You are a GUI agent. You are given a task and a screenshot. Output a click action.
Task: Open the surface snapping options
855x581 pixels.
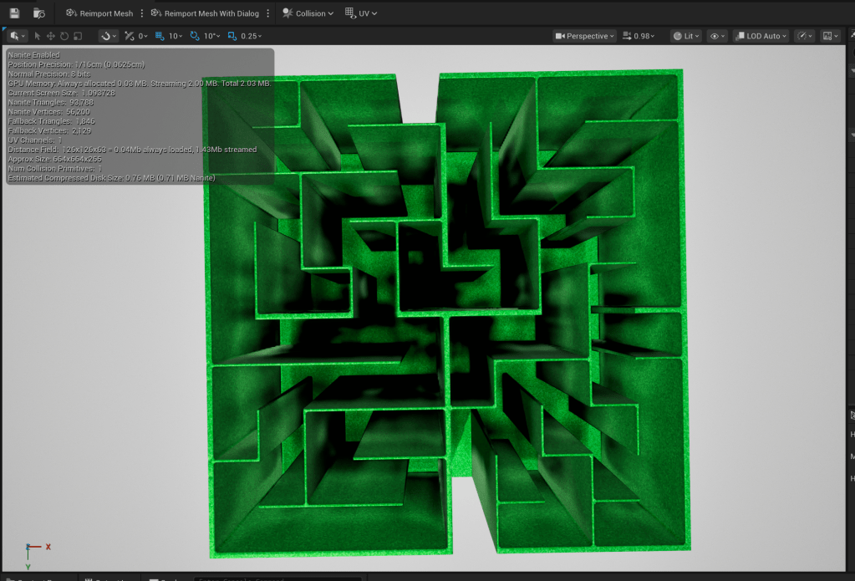[109, 36]
